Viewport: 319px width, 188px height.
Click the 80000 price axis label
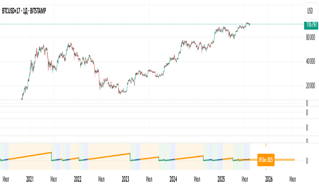[x=310, y=37]
